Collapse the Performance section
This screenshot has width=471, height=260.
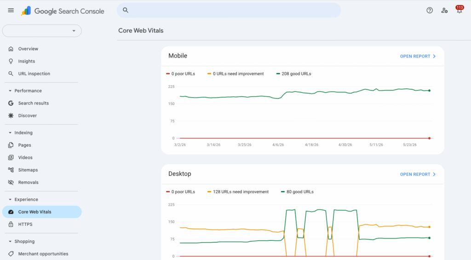coord(10,91)
